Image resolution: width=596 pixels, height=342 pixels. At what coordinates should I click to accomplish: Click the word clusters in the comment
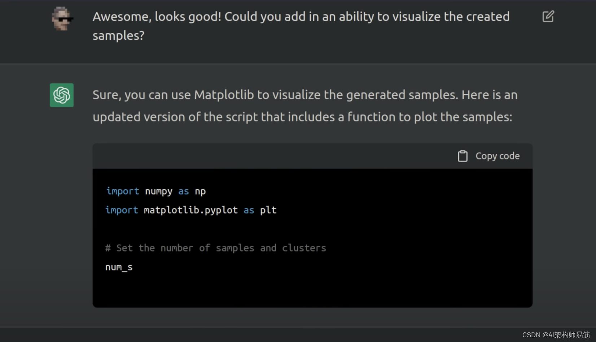(304, 248)
